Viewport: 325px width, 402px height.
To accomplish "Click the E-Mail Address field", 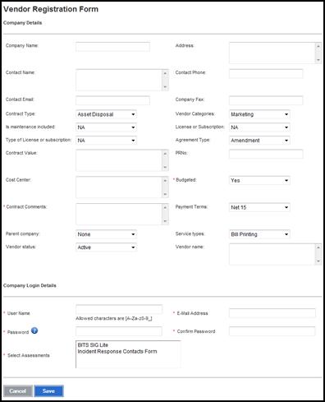I will coord(272,313).
